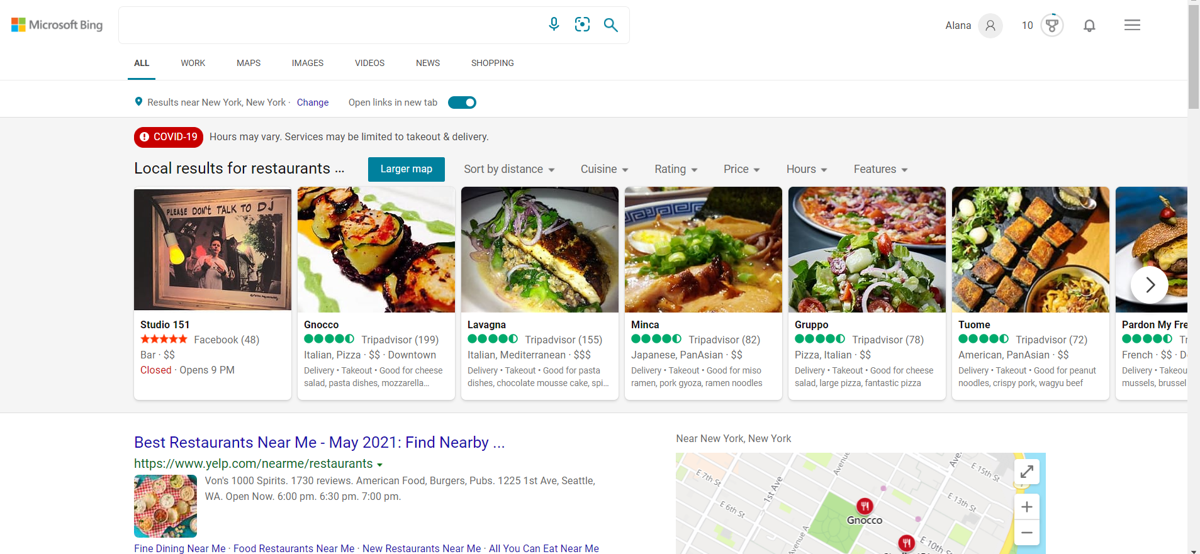The width and height of the screenshot is (1200, 554).
Task: Open the hamburger settings menu
Action: point(1132,25)
